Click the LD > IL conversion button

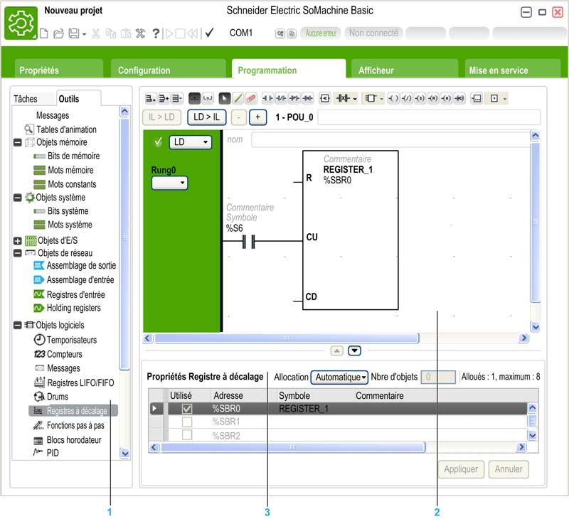[x=206, y=117]
